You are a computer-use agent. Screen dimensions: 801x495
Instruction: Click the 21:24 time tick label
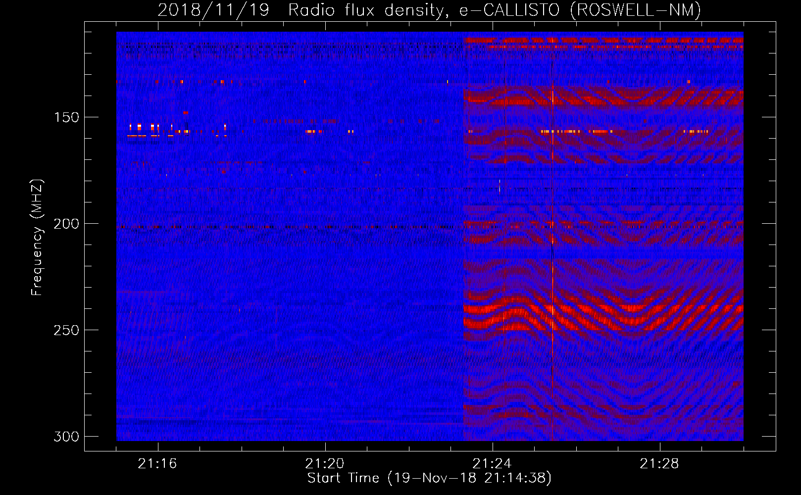pyautogui.click(x=492, y=464)
